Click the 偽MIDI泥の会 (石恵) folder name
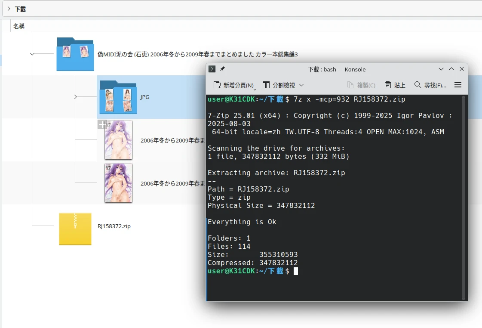Image resolution: width=482 pixels, height=328 pixels. (x=198, y=55)
